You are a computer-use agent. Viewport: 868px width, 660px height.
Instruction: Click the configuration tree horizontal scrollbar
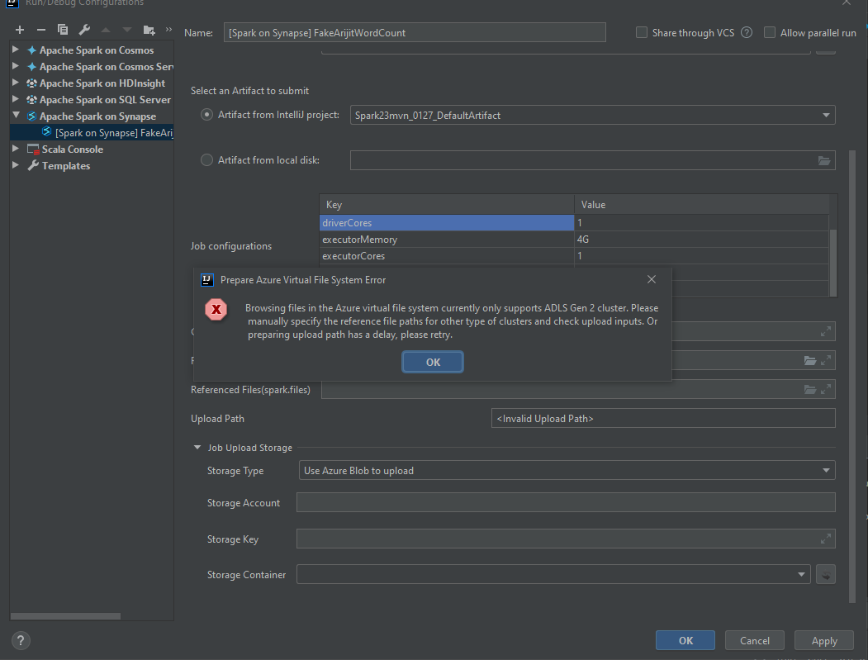[65, 616]
